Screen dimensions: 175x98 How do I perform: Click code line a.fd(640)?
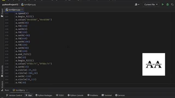pos(21,39)
